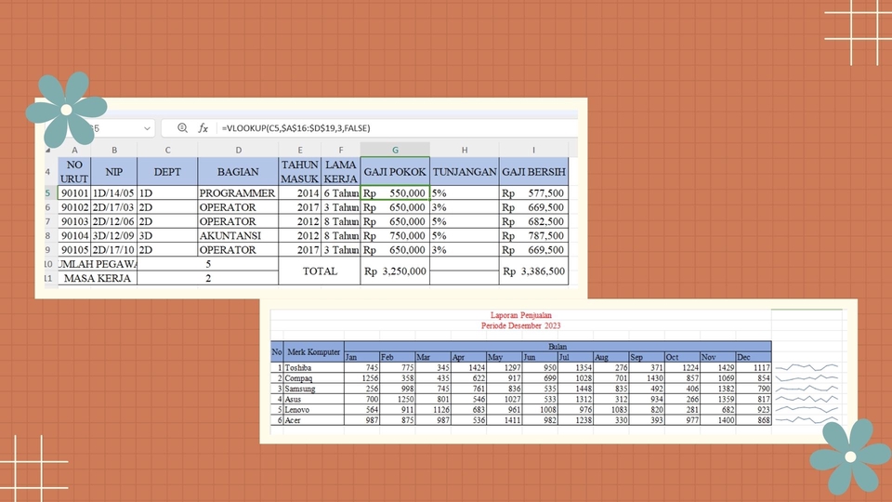The height and width of the screenshot is (502, 892).
Task: Click the Lenovo row label
Action: [x=313, y=410]
